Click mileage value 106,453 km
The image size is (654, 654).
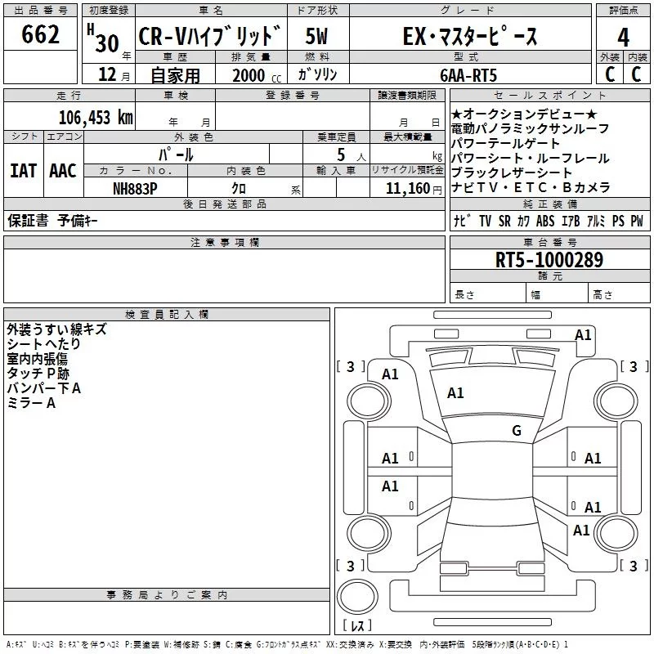[96, 118]
